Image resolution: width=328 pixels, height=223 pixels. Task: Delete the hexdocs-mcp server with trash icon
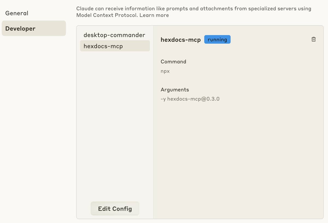click(x=314, y=39)
